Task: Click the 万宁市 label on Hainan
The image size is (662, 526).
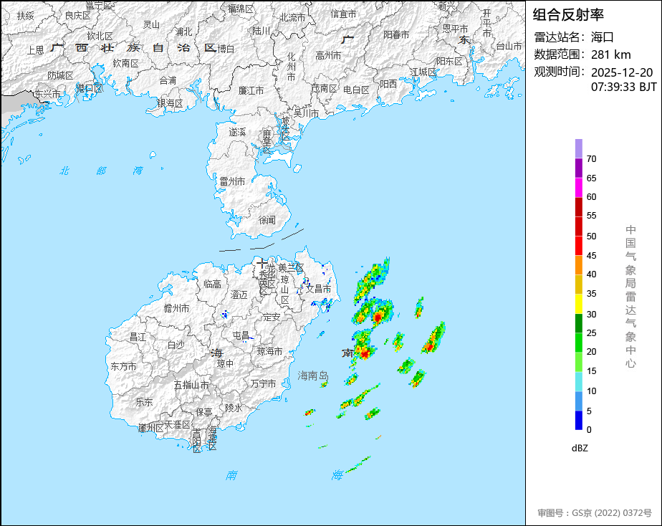Action: (x=263, y=383)
